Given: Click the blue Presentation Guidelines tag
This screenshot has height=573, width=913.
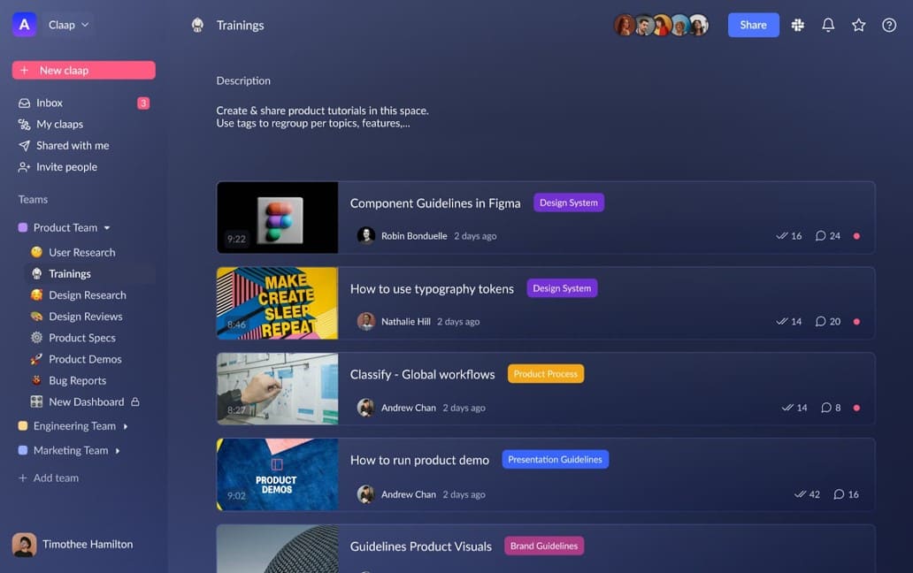Looking at the screenshot, I should coord(555,459).
